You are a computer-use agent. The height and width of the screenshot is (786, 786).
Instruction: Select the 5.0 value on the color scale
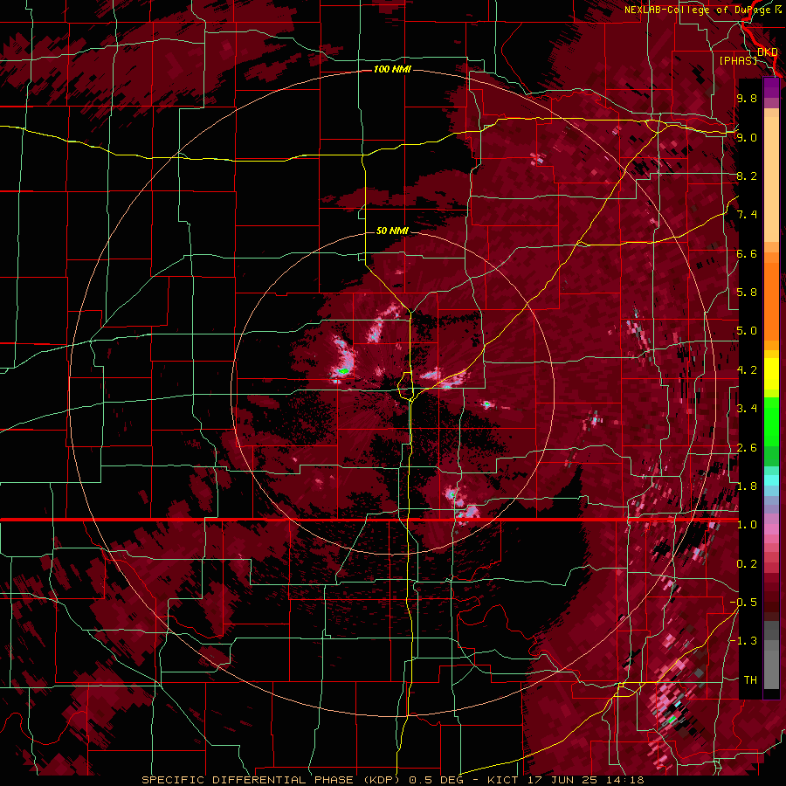point(747,331)
